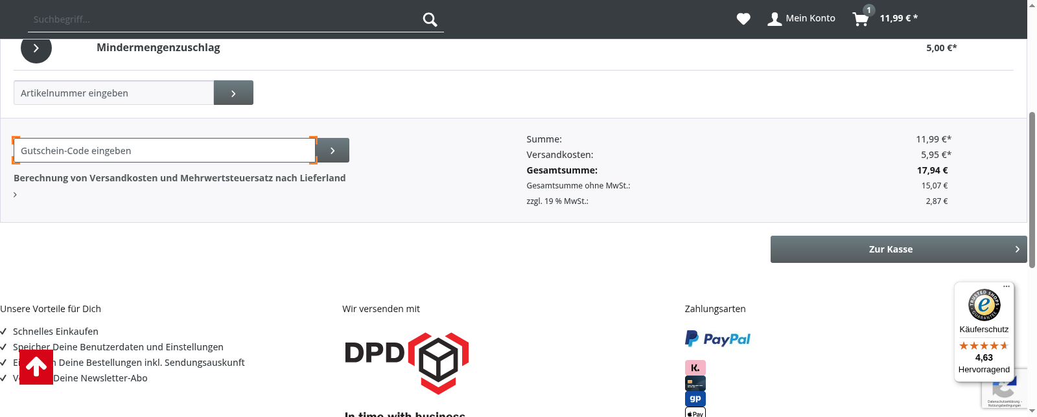Image resolution: width=1037 pixels, height=417 pixels.
Task: Click the red scroll-to-top arrow
Action: point(36,367)
